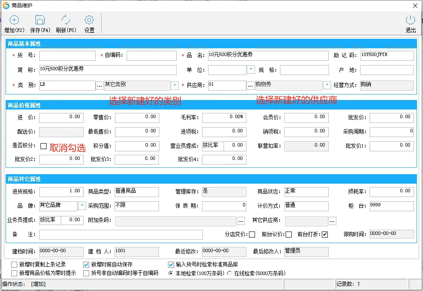Click the 积分值 points value field
This screenshot has width=423, height=291.
coord(137,146)
